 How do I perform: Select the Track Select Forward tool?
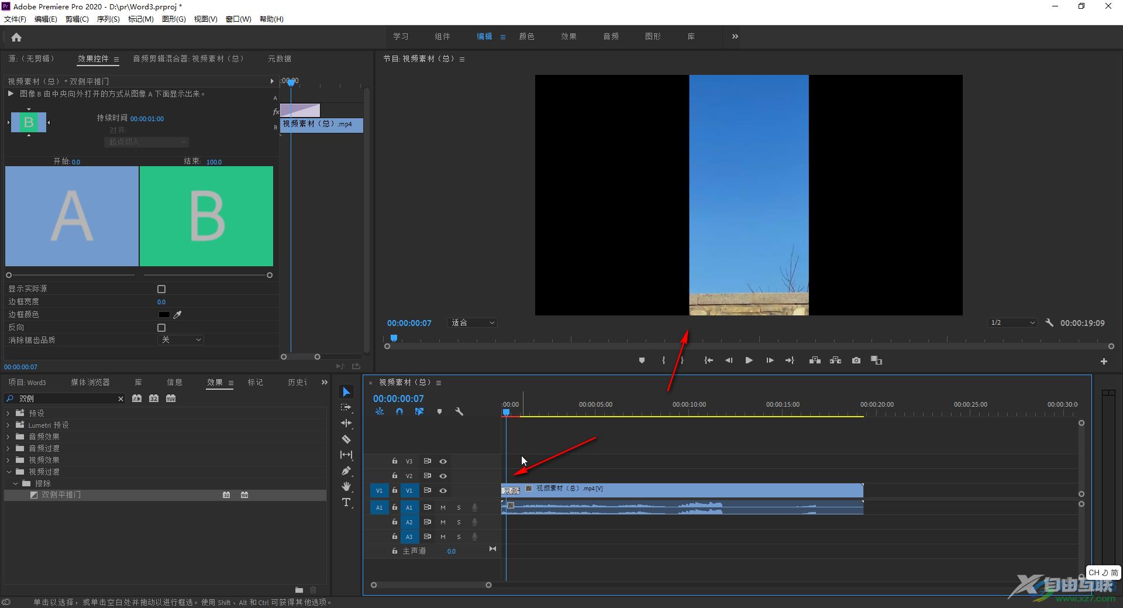pyautogui.click(x=346, y=407)
